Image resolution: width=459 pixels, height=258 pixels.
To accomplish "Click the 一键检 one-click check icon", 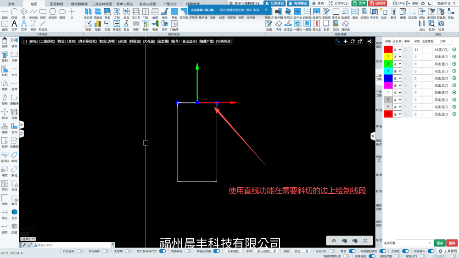I will pyautogui.click(x=297, y=25).
